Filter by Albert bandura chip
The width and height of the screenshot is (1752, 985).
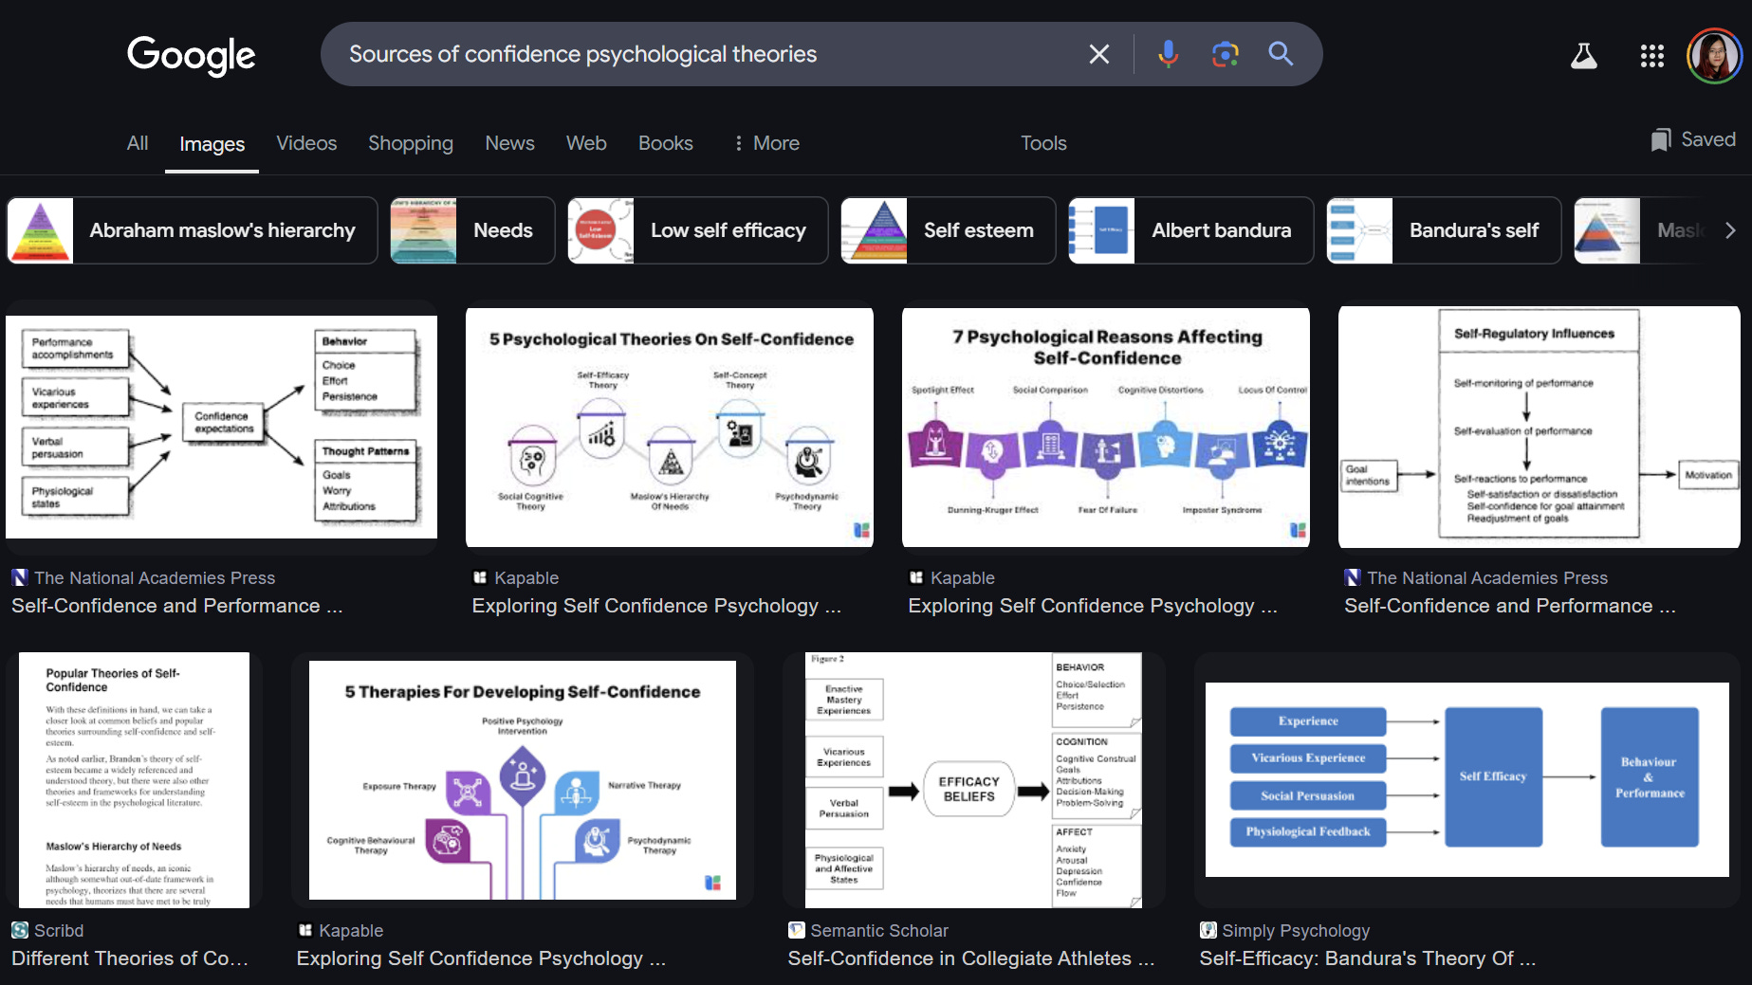pos(1190,230)
